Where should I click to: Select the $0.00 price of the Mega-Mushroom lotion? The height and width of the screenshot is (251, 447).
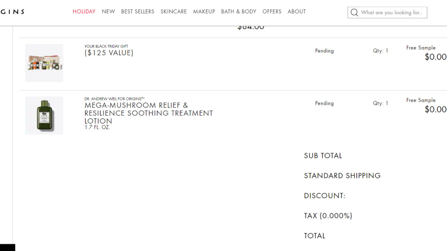pyautogui.click(x=435, y=109)
